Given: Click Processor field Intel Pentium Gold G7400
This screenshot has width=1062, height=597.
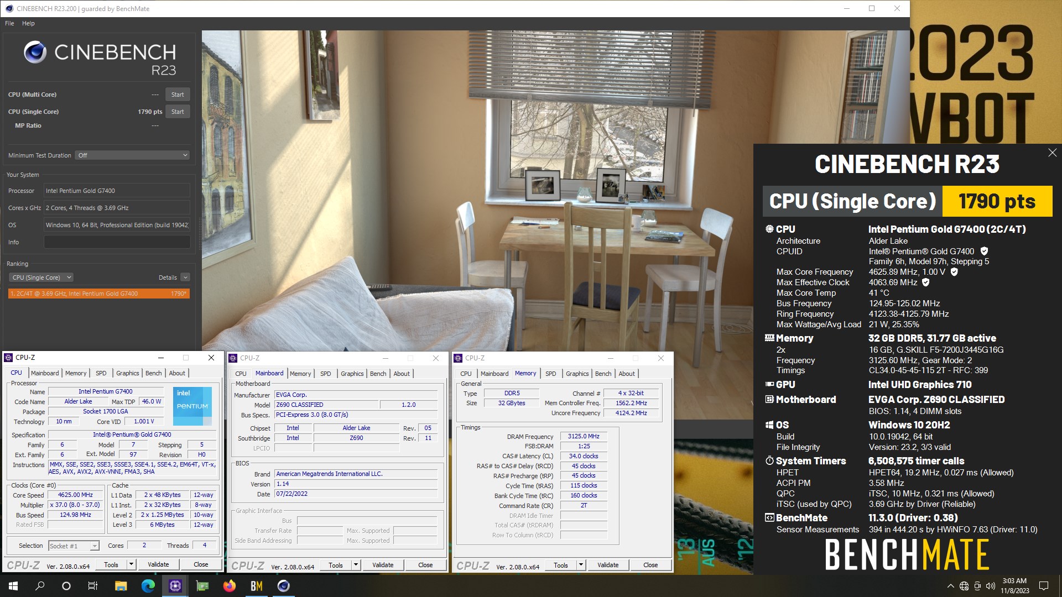Looking at the screenshot, I should [x=117, y=191].
